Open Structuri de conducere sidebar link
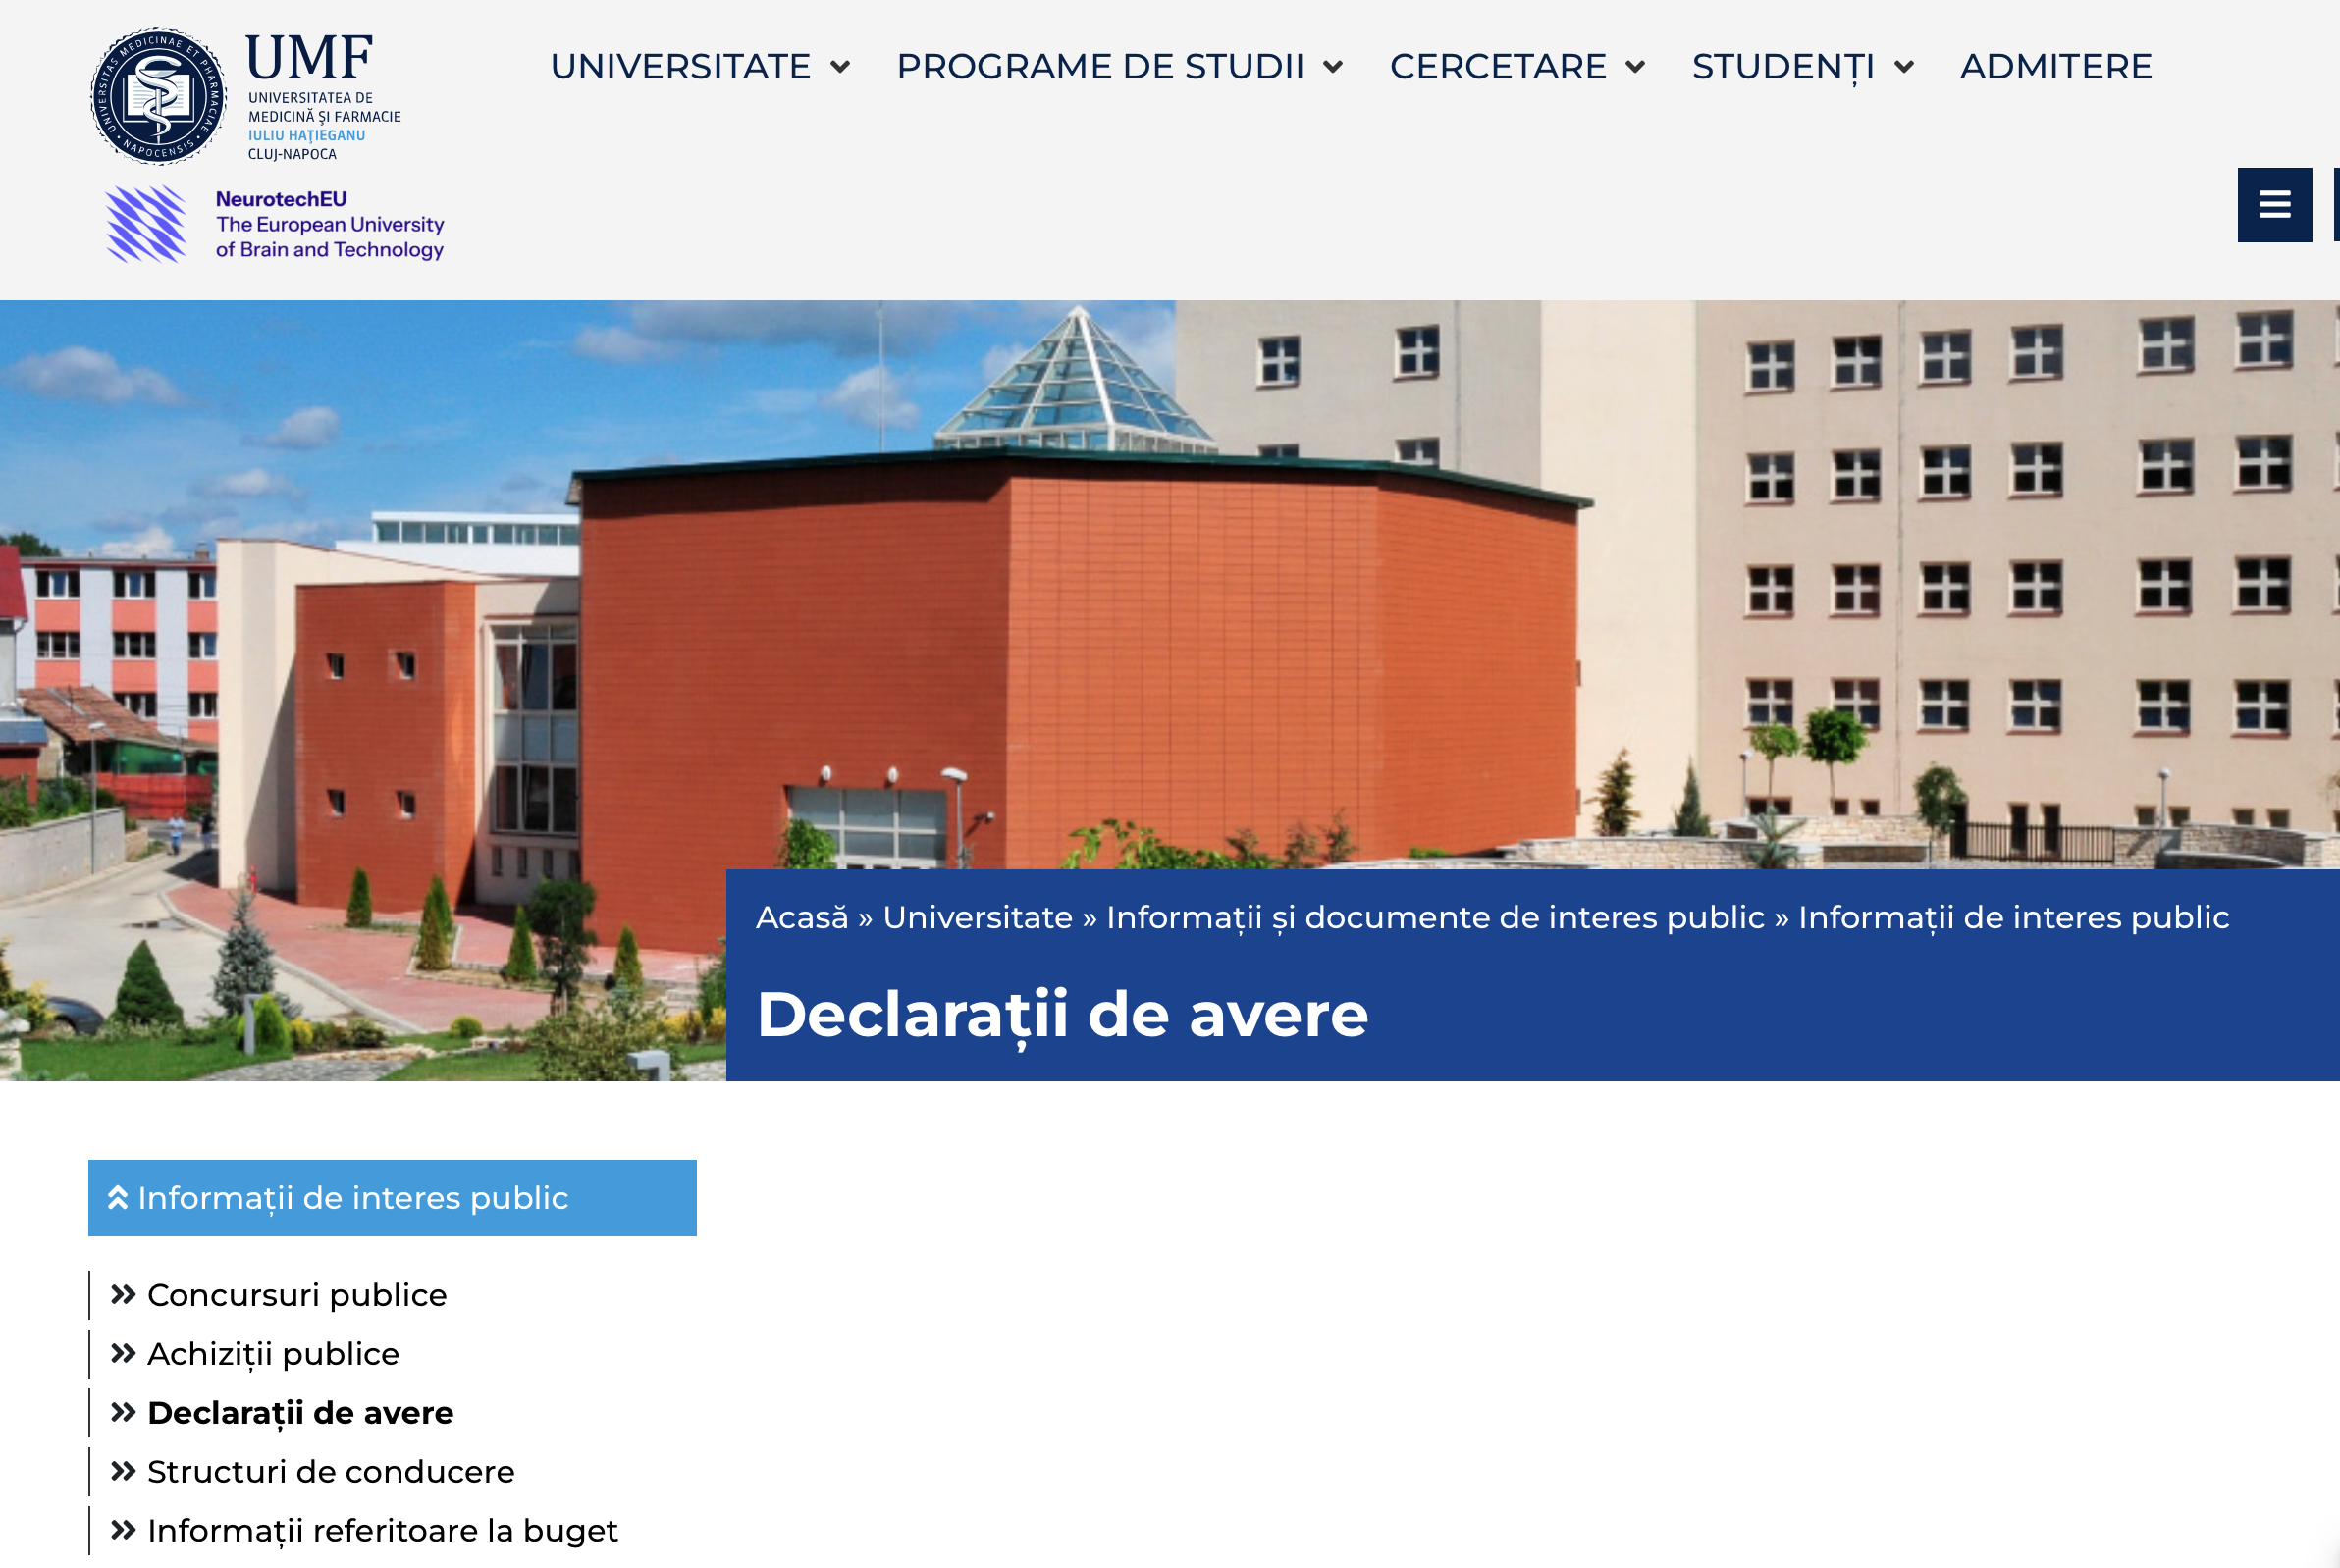2340x1568 pixels. 331,1472
